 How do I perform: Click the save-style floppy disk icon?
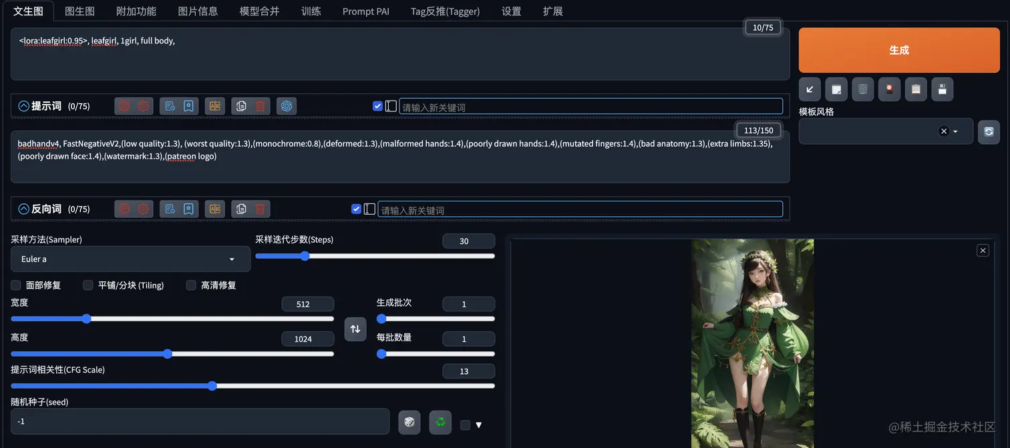point(942,89)
